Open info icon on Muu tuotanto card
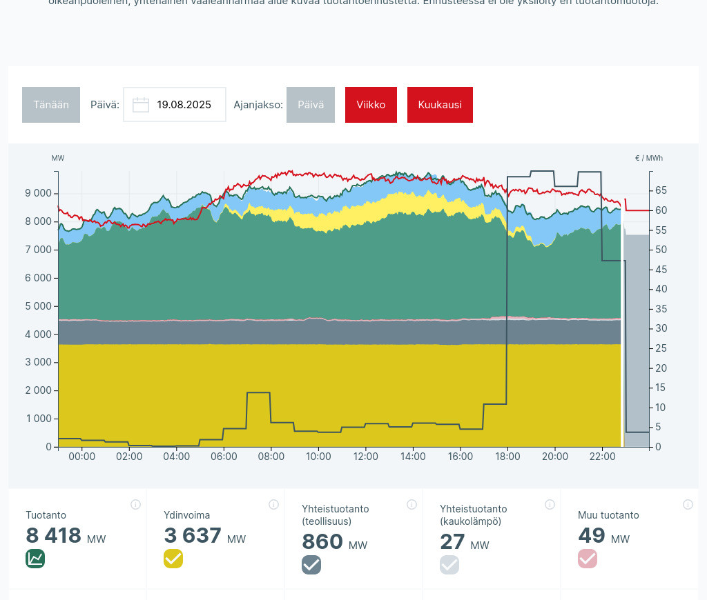Image resolution: width=707 pixels, height=600 pixels. pos(688,504)
